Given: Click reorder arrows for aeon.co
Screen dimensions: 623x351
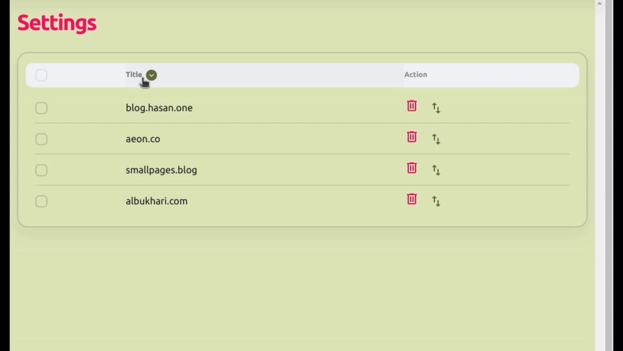Looking at the screenshot, I should tap(436, 139).
